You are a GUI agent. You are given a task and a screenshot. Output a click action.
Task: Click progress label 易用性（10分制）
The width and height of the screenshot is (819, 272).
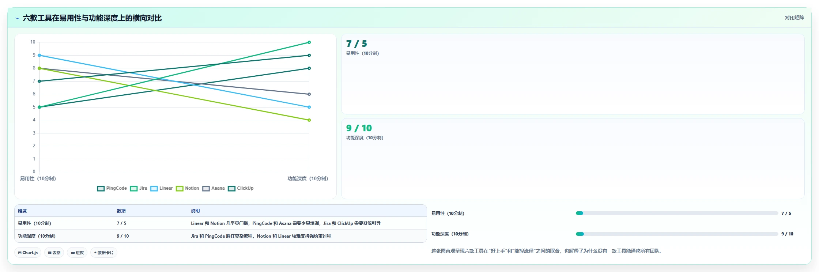[448, 214]
